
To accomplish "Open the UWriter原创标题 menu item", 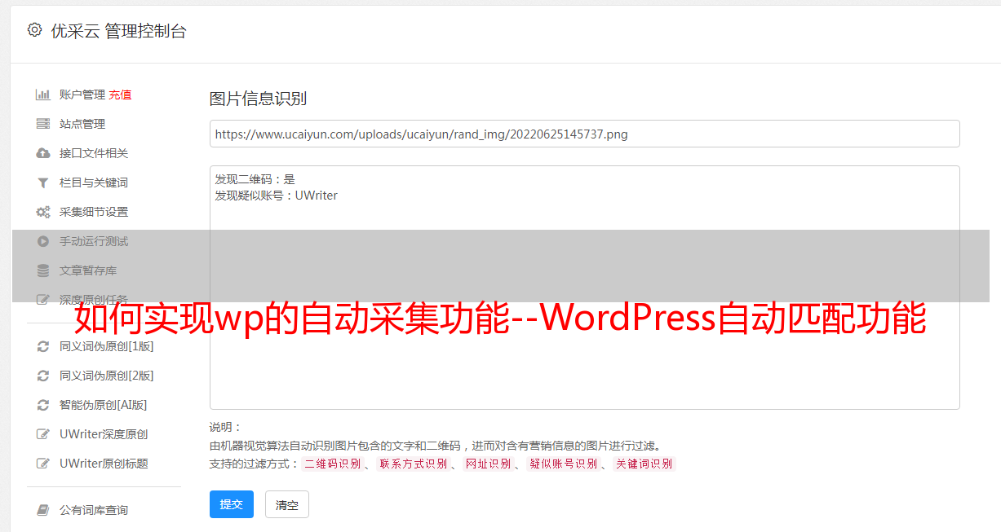I will (104, 464).
